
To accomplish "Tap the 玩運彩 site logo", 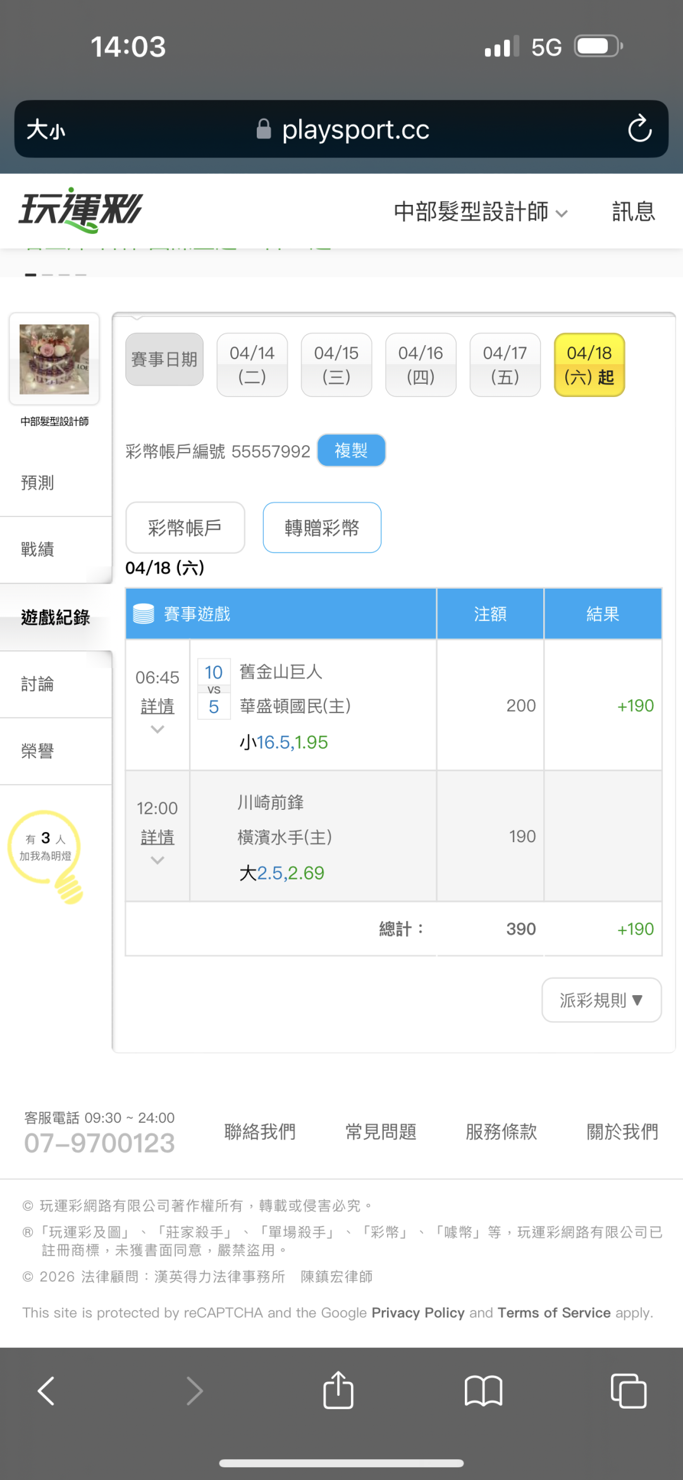I will [81, 210].
